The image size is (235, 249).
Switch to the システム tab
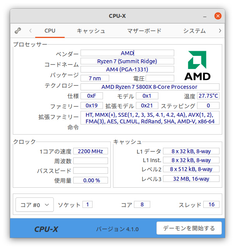[x=194, y=31]
